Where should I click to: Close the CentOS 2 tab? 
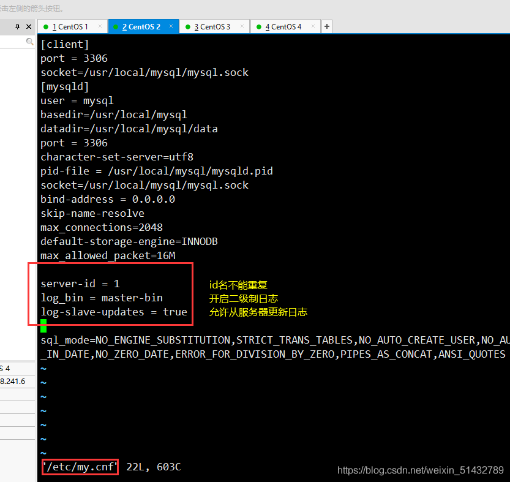(171, 26)
